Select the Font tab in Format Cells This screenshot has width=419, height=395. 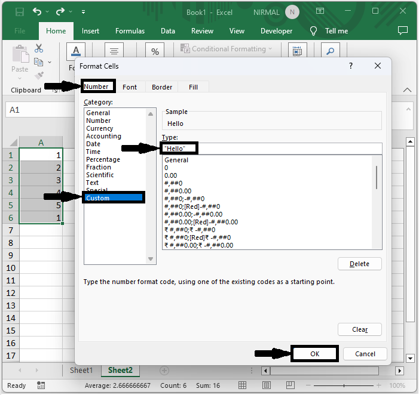(x=130, y=87)
